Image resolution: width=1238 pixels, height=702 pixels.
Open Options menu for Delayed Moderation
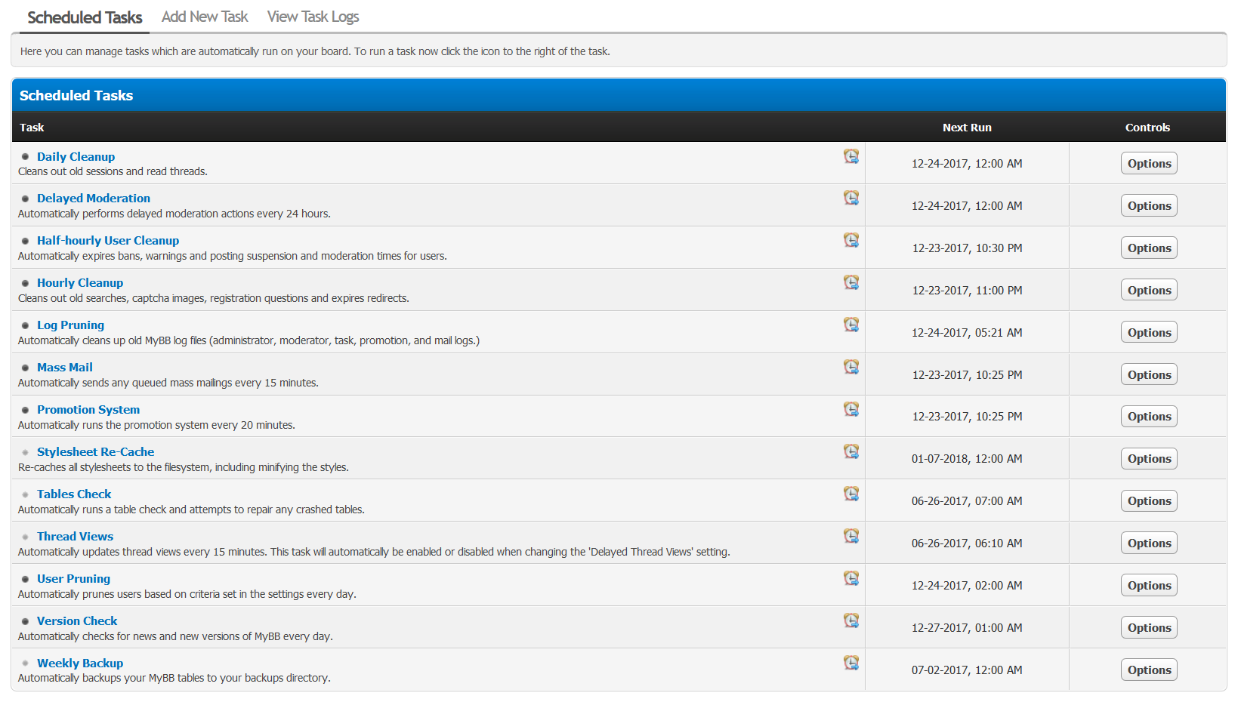point(1149,206)
